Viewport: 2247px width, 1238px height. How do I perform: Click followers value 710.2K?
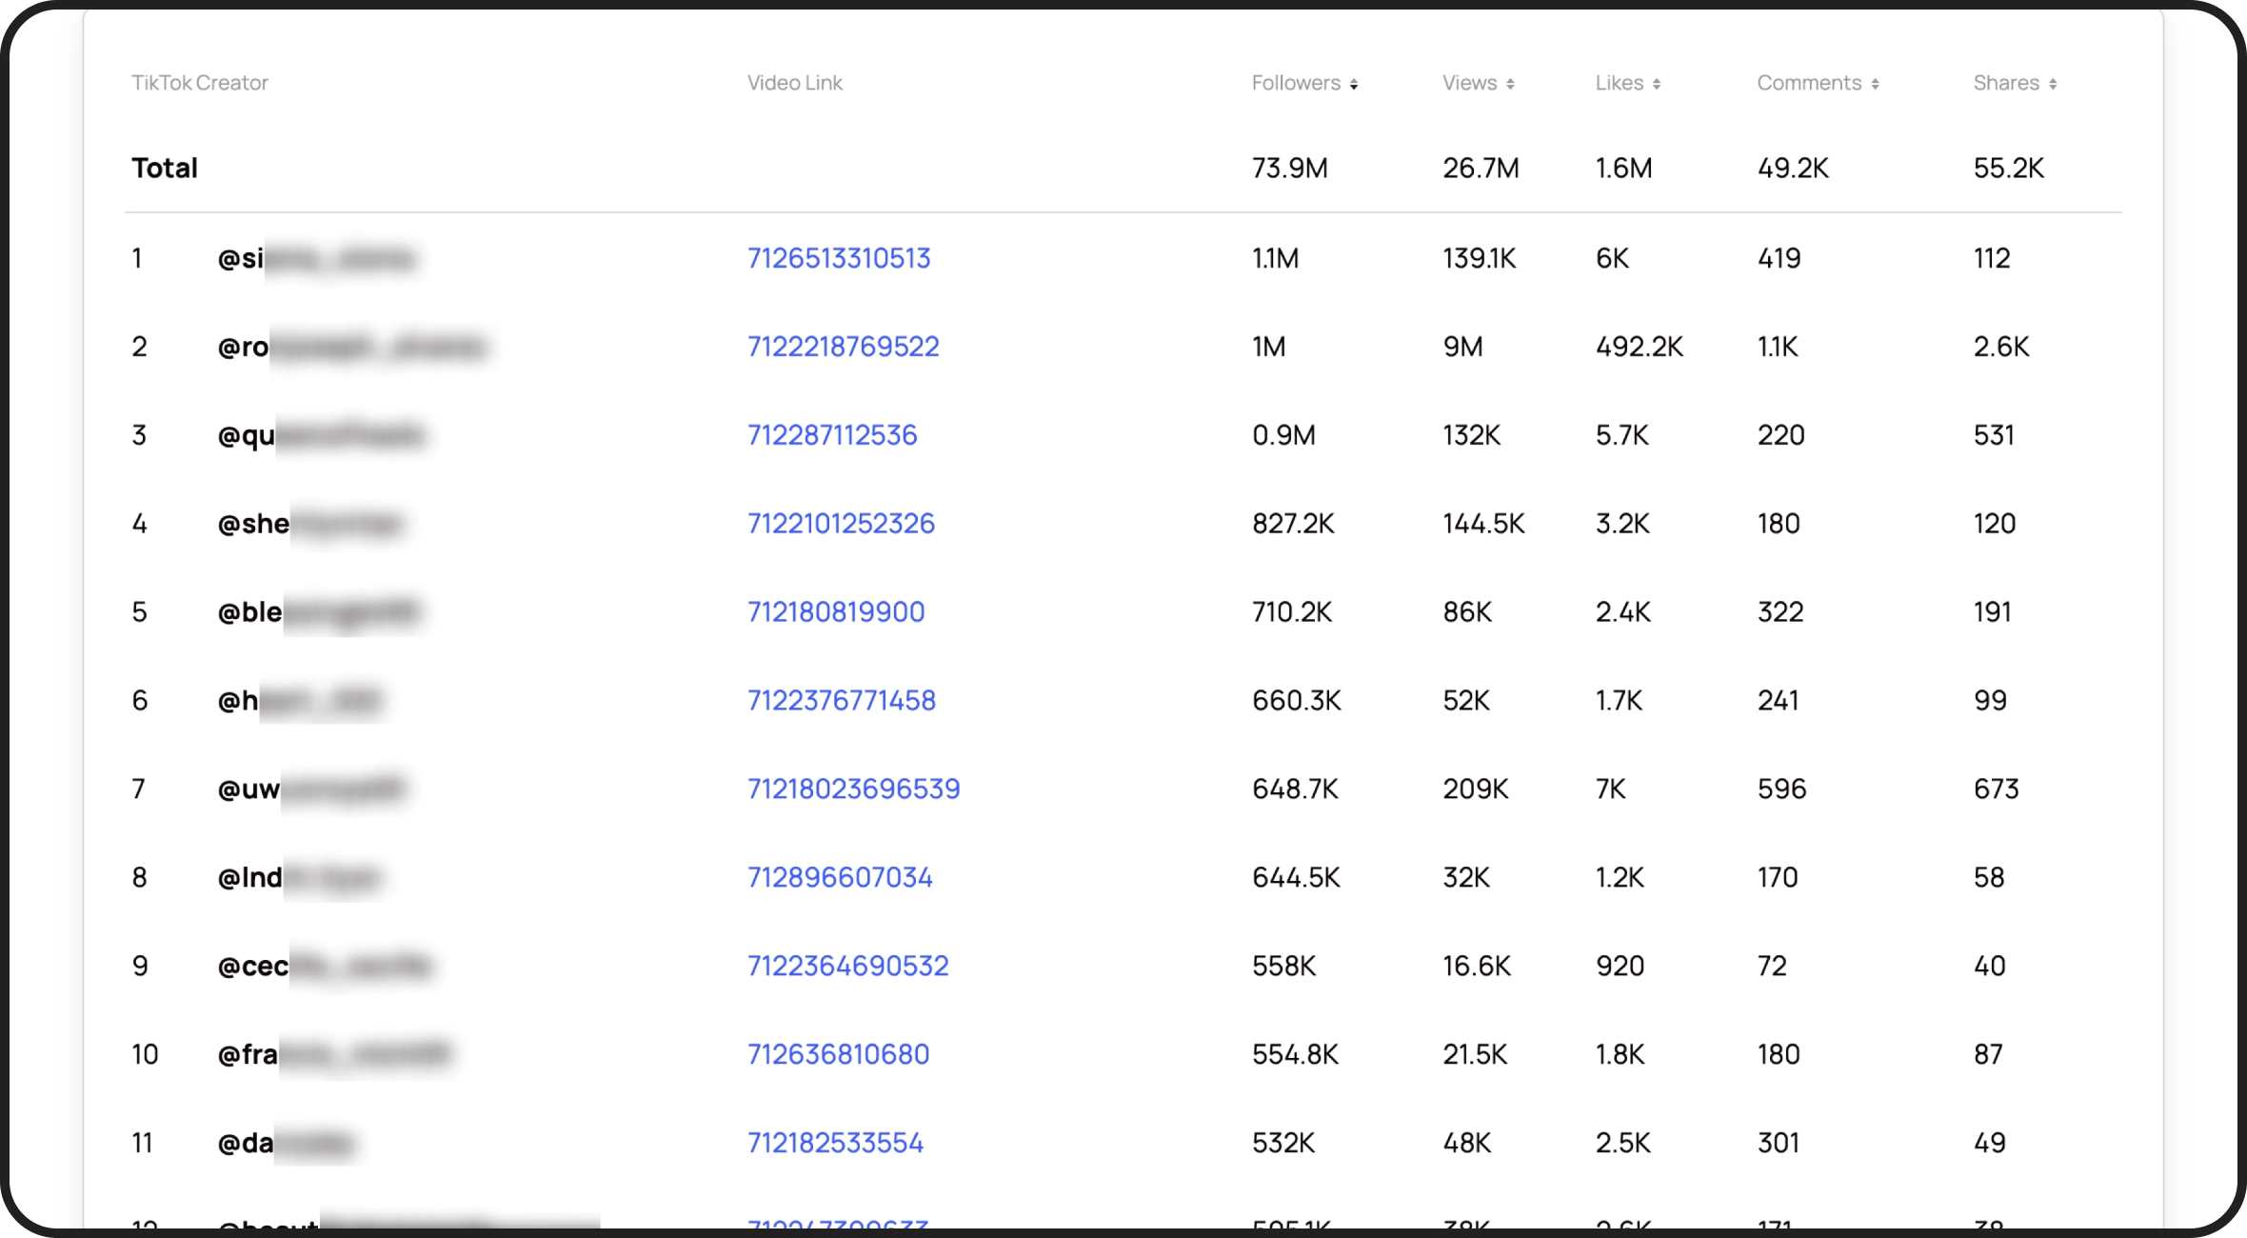1292,611
